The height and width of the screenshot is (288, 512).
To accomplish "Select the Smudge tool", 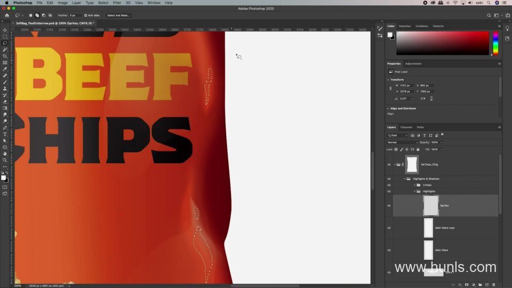I will point(5,115).
